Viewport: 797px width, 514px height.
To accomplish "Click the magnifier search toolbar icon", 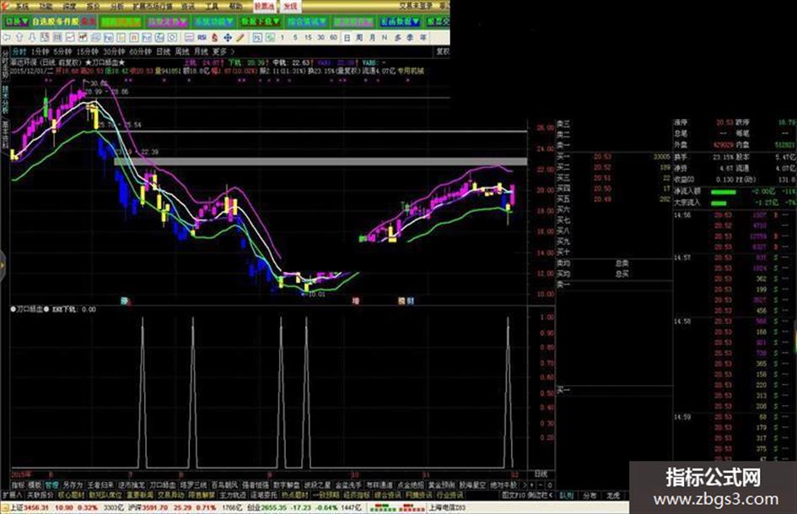I will 172,38.
